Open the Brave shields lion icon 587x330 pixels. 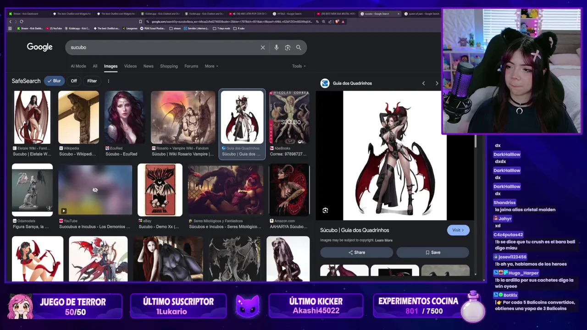(x=337, y=22)
